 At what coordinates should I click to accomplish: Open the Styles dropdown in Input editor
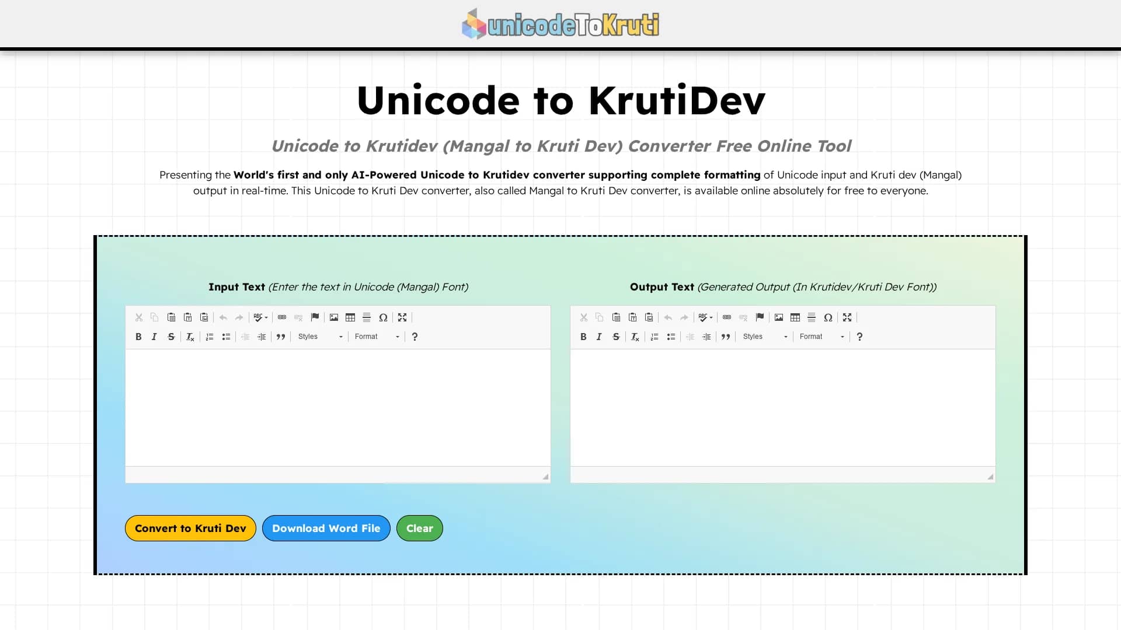pyautogui.click(x=320, y=337)
